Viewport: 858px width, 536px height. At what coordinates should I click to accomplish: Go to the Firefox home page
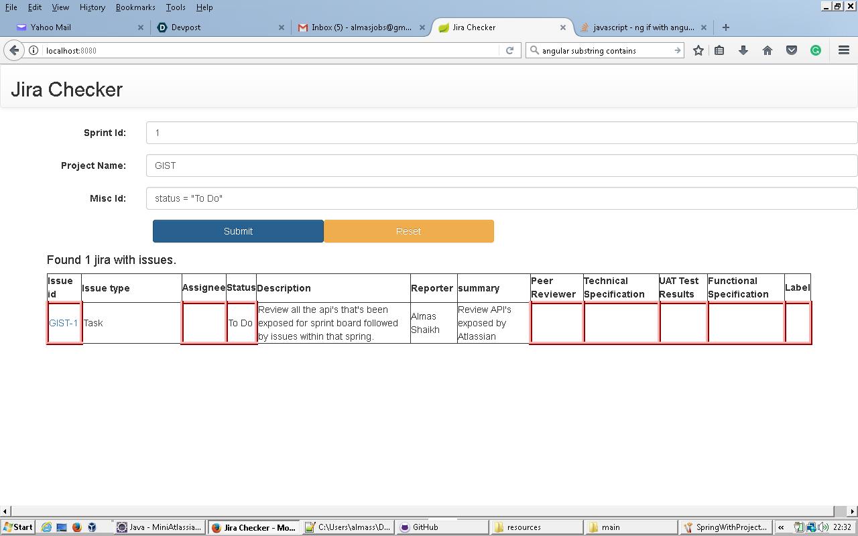(x=768, y=50)
